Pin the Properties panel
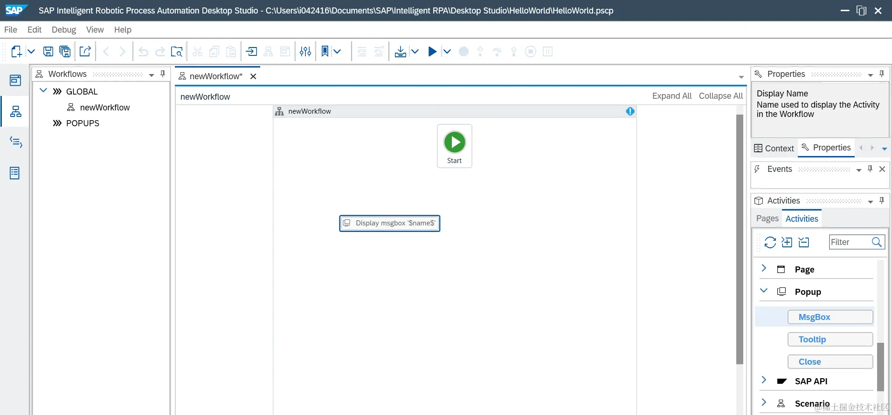This screenshot has height=415, width=892. coord(882,74)
